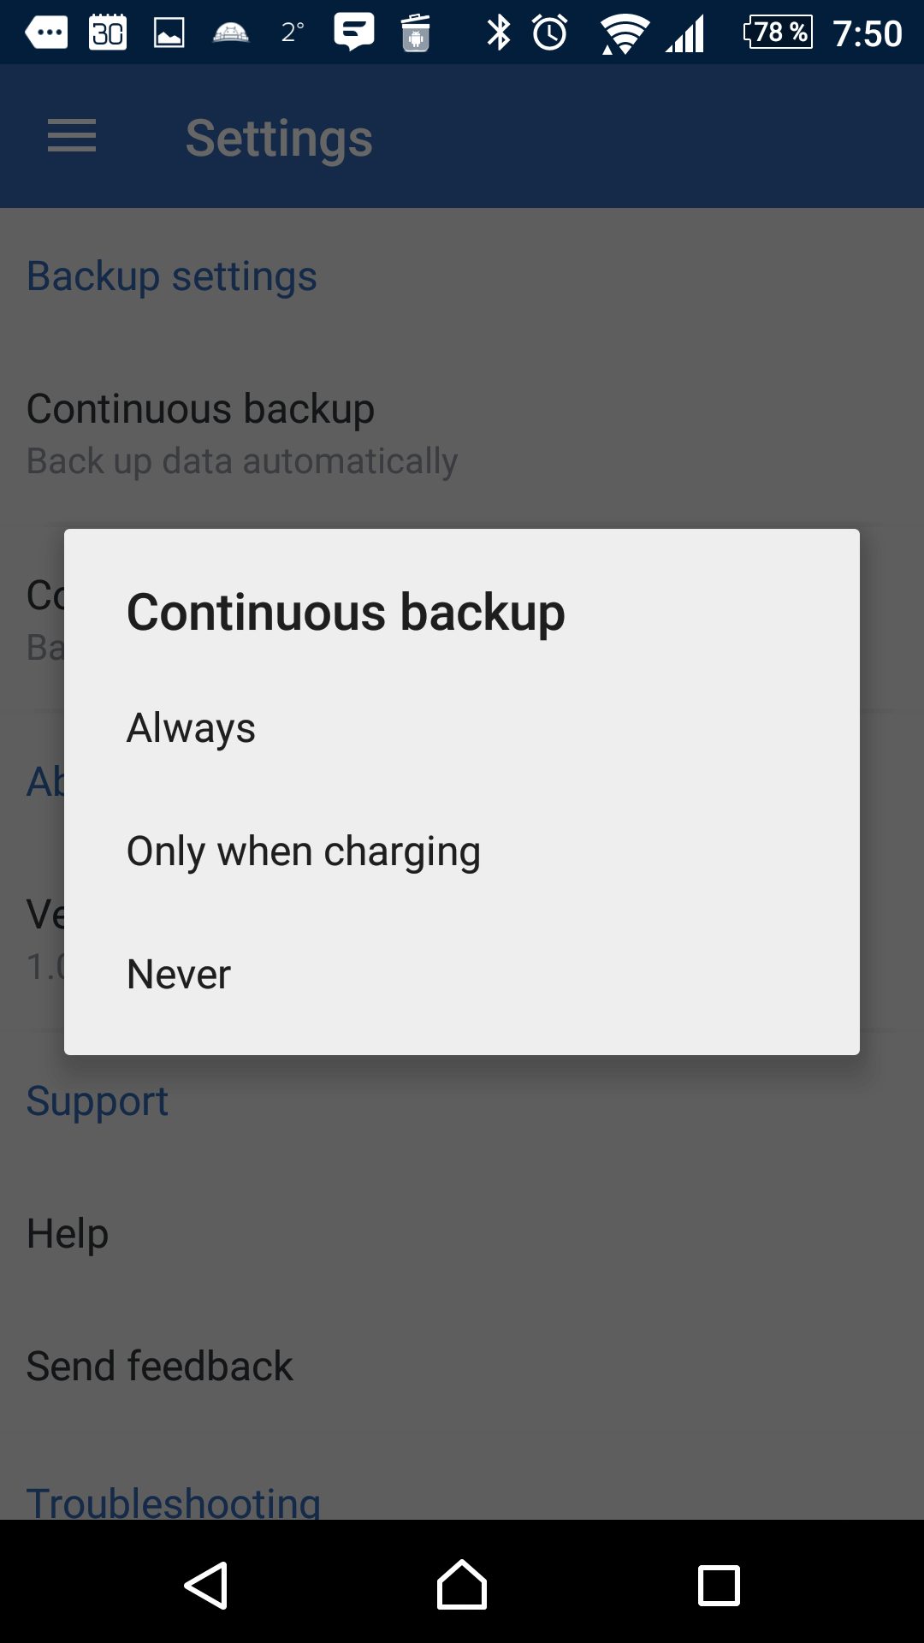The height and width of the screenshot is (1643, 924).
Task: Go to home screen via home button
Action: pyautogui.click(x=462, y=1585)
